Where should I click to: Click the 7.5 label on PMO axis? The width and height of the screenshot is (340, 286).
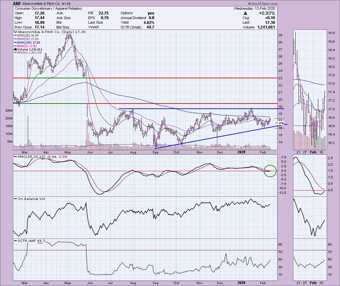284,157
